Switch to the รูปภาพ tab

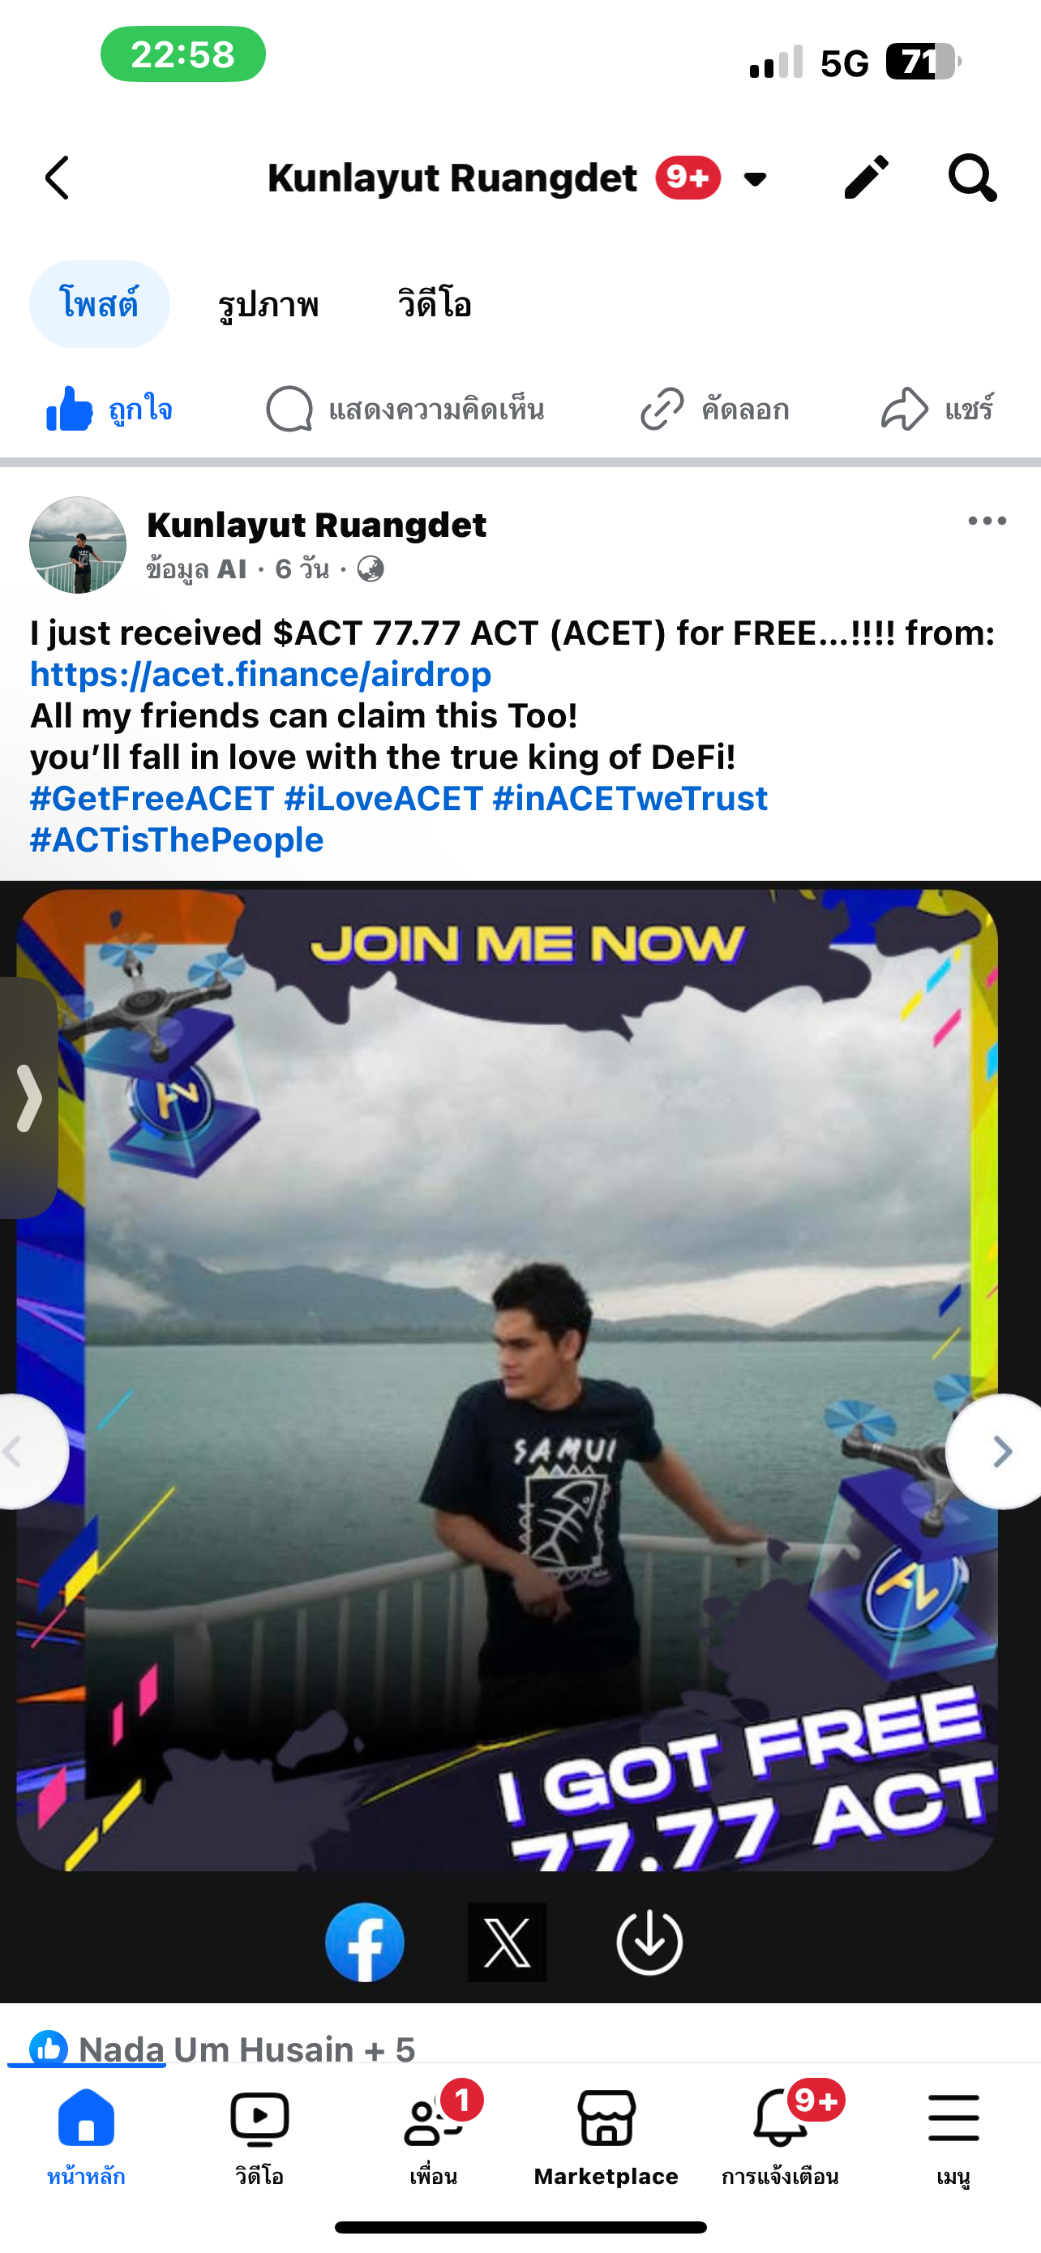pyautogui.click(x=268, y=304)
